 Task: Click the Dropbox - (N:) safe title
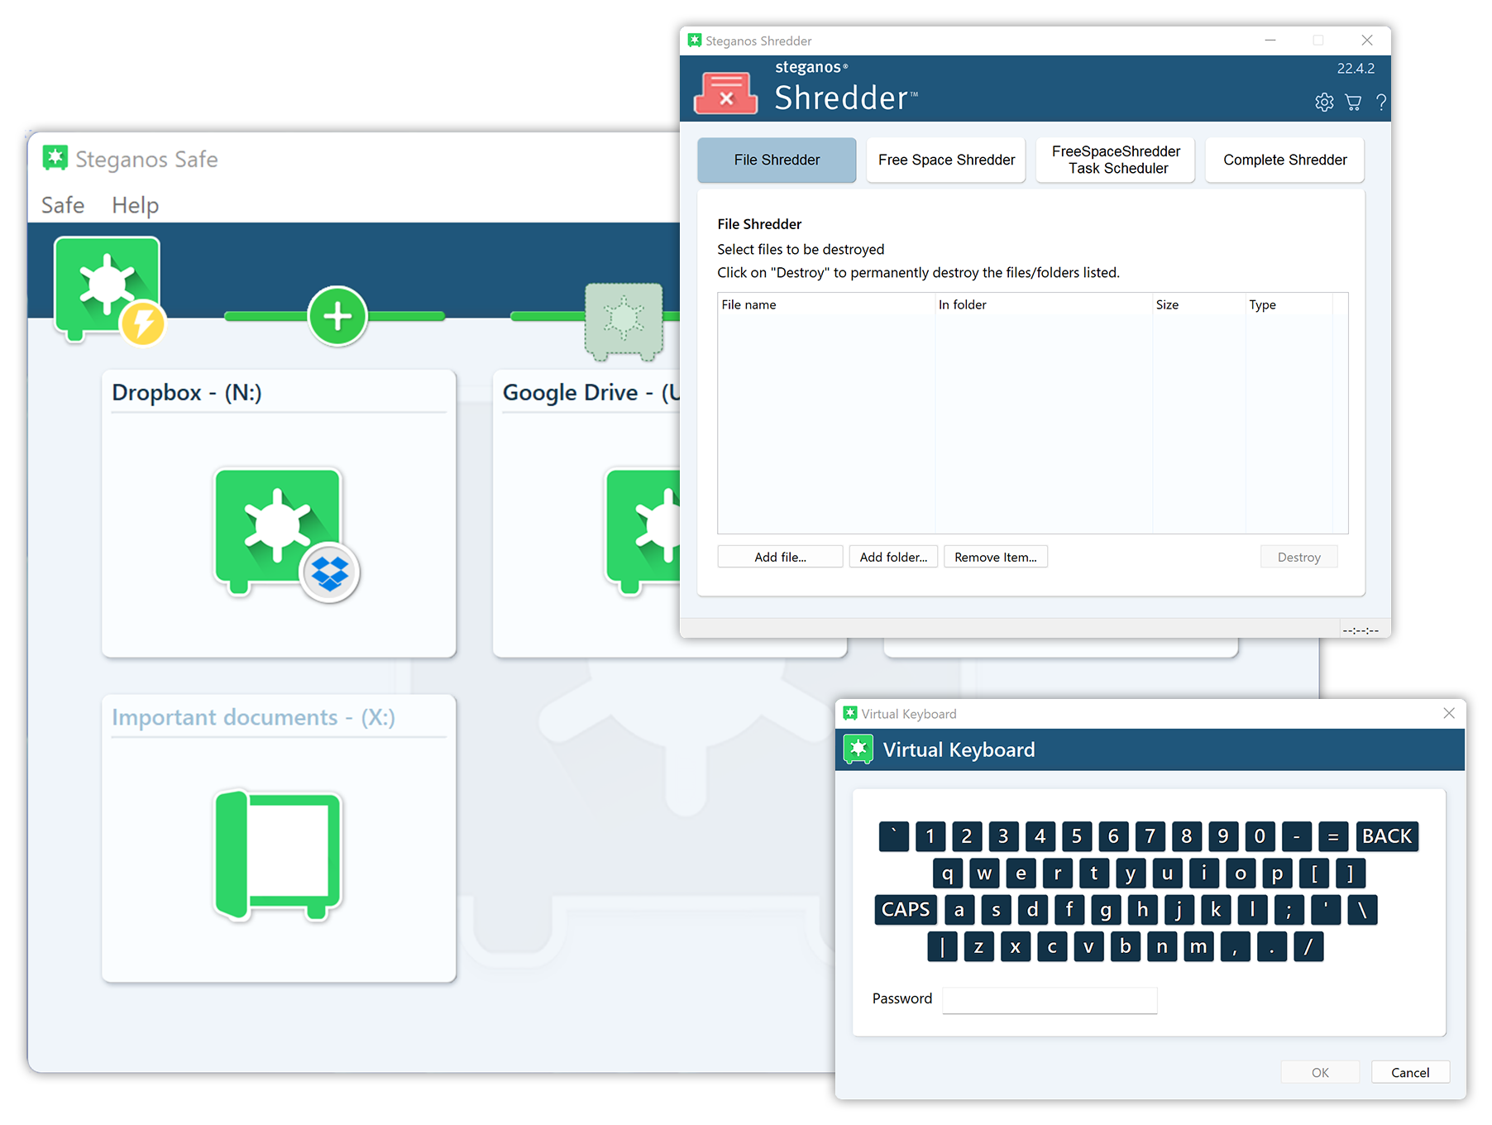coord(187,392)
